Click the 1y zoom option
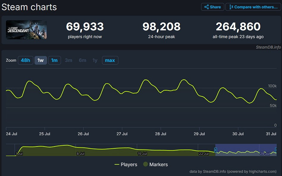Image resolution: width=282 pixels, height=176 pixels. [x=95, y=60]
